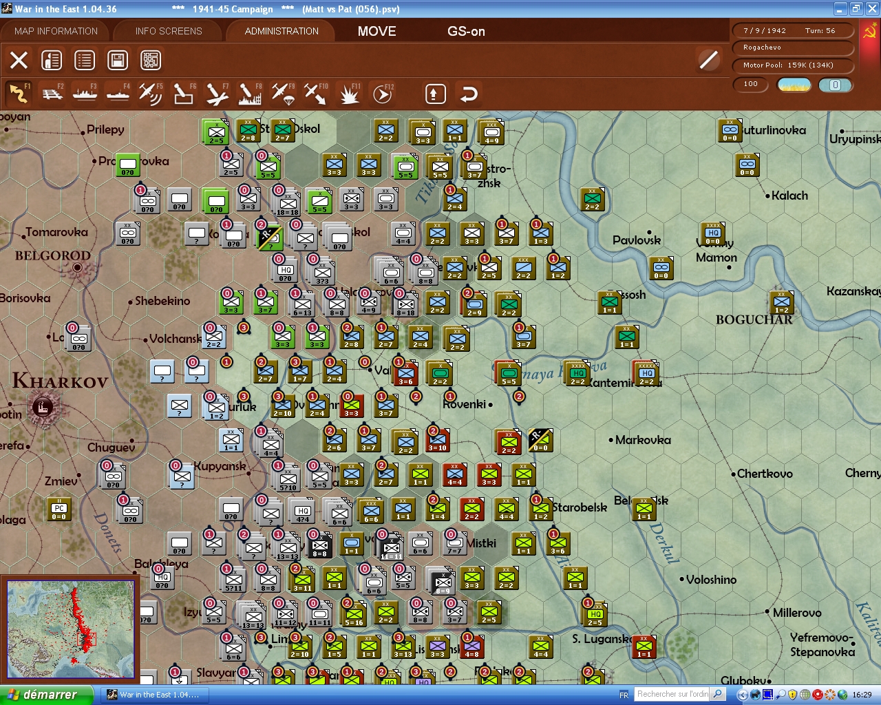This screenshot has width=881, height=705.
Task: Click the strategic minimap thumbnail
Action: [x=70, y=629]
